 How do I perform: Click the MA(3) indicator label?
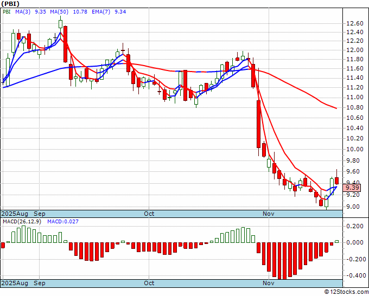pyautogui.click(x=23, y=11)
